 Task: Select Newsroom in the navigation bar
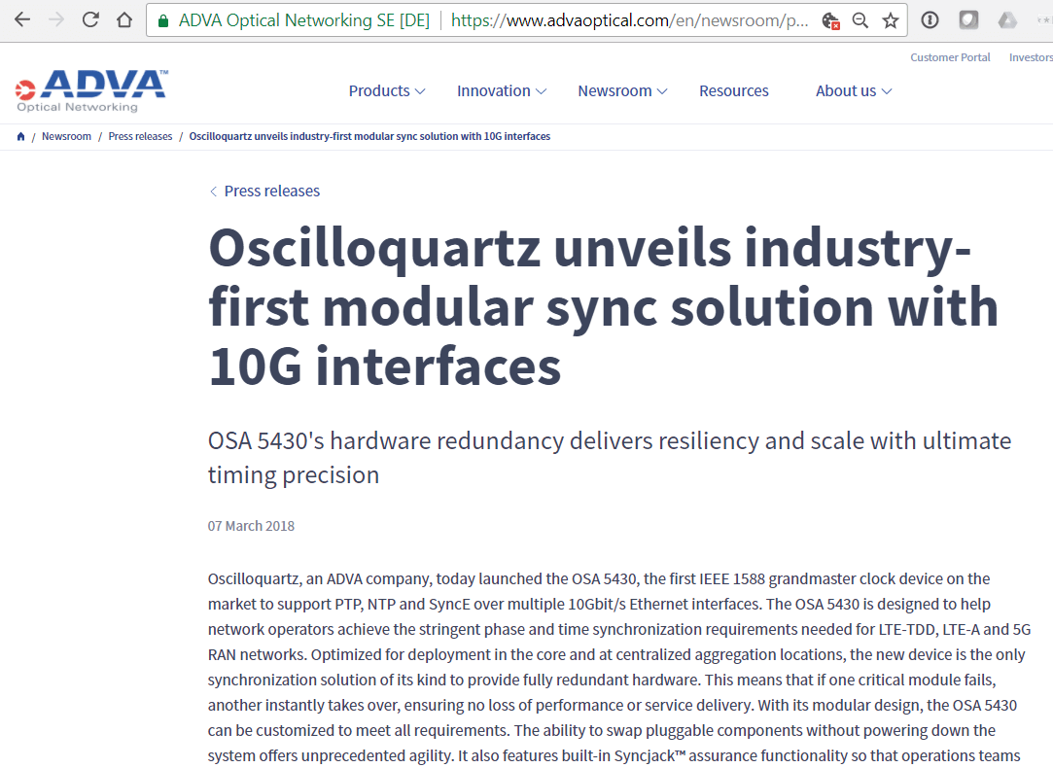click(x=621, y=90)
